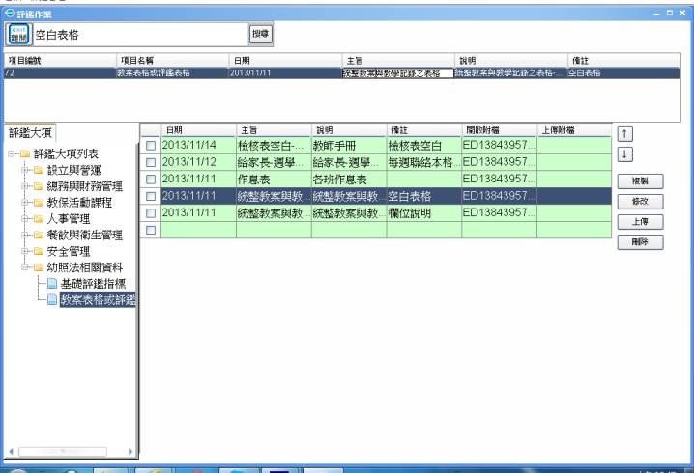
Task: Collapse the 評鑑大項列表 root node
Action: point(11,153)
